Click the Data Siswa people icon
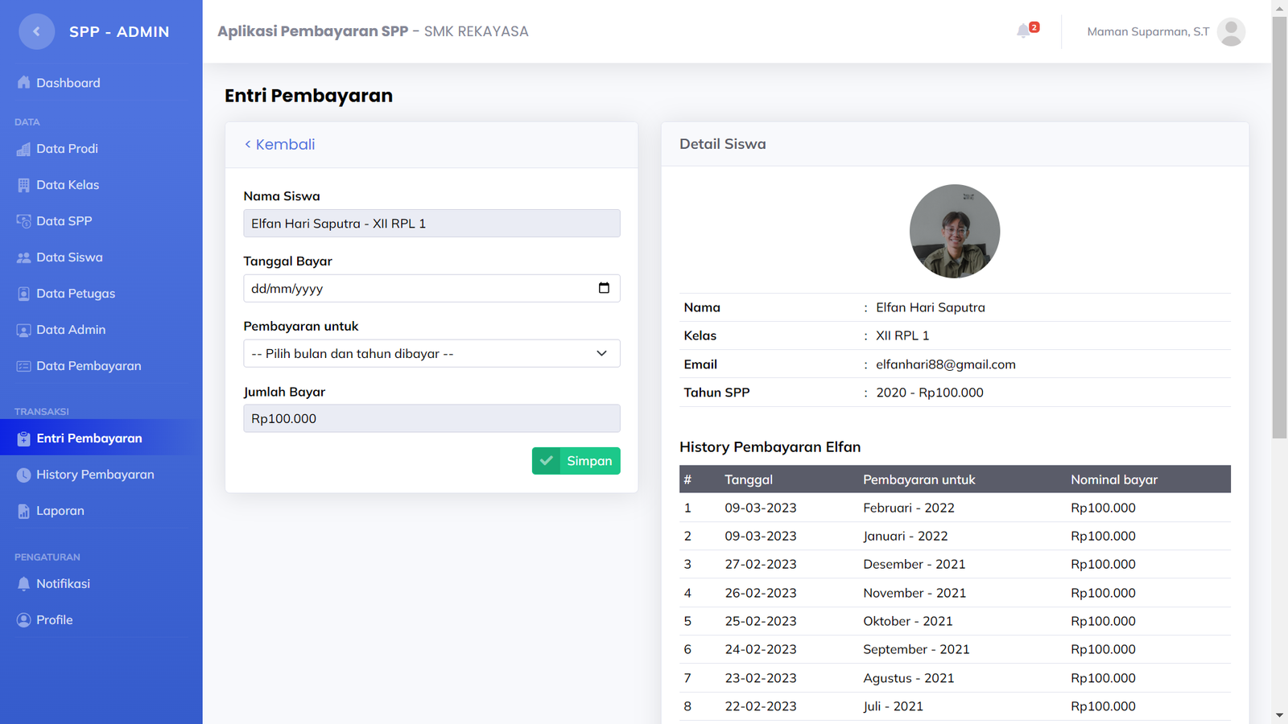This screenshot has width=1288, height=724. coord(23,257)
